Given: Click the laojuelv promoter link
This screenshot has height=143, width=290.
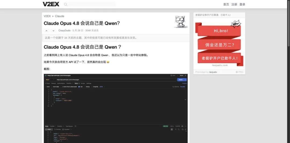Looking at the screenshot, I should [x=213, y=72].
